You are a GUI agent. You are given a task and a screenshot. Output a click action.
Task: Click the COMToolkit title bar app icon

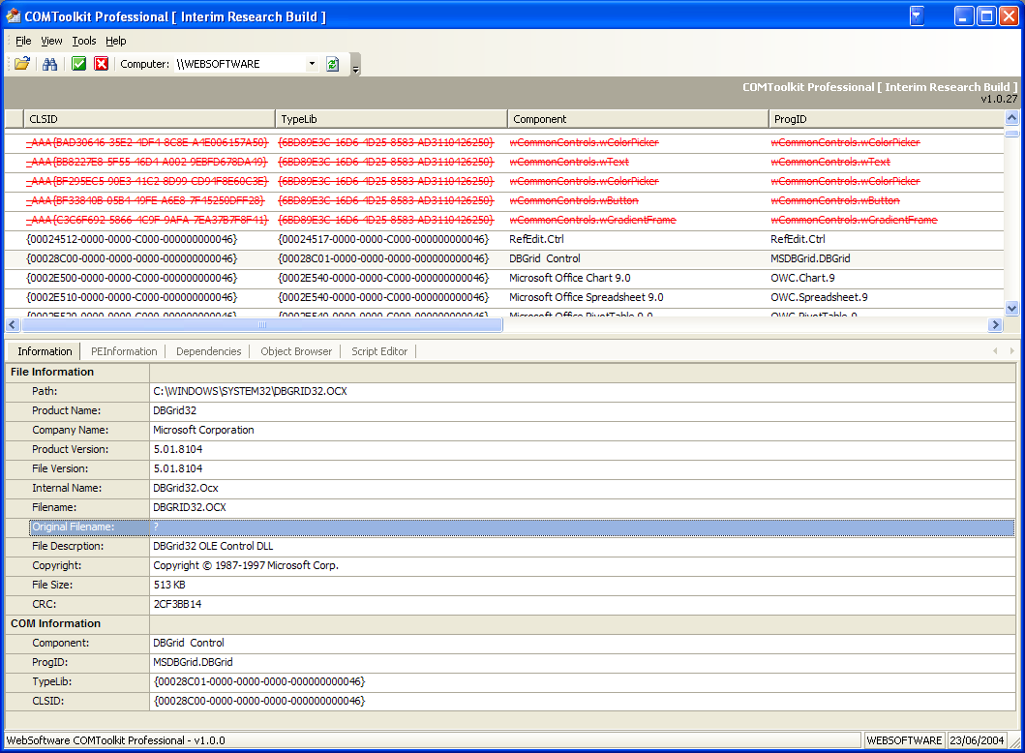pyautogui.click(x=14, y=15)
